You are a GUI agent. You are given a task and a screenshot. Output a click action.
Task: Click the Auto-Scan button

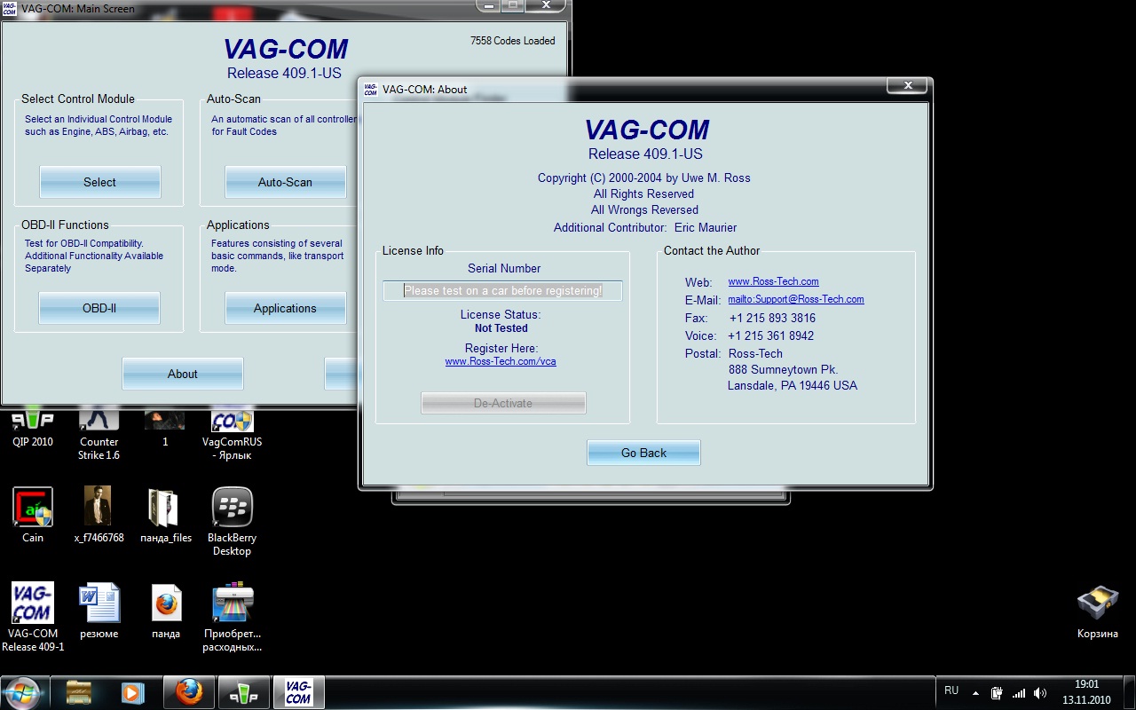pyautogui.click(x=285, y=182)
